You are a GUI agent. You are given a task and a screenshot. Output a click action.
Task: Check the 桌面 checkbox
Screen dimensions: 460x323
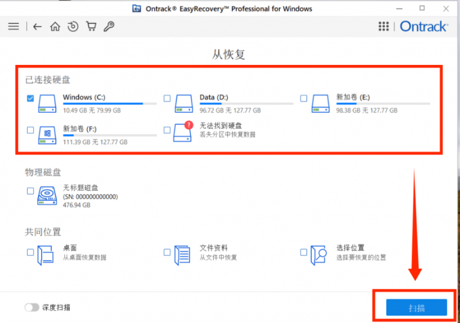(30, 252)
